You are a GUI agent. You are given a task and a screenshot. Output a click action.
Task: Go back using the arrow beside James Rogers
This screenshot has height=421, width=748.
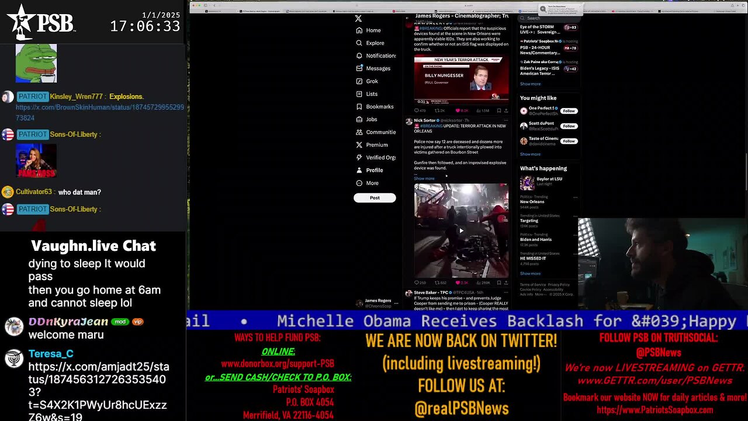coord(408,18)
